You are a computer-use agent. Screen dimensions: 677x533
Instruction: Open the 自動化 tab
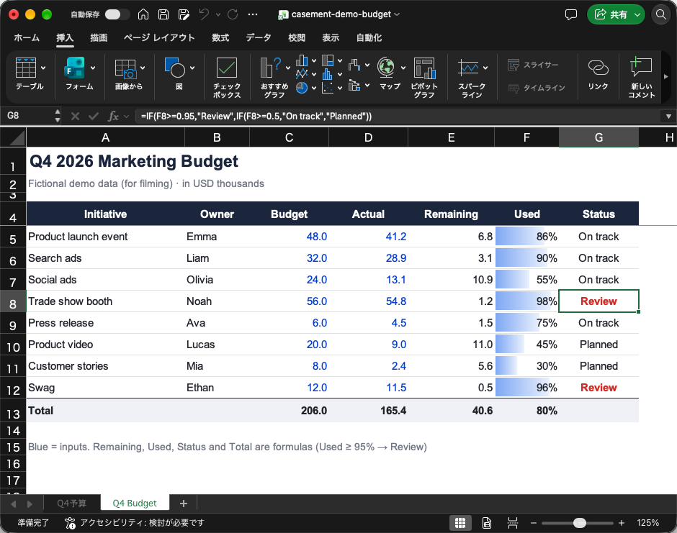(369, 38)
